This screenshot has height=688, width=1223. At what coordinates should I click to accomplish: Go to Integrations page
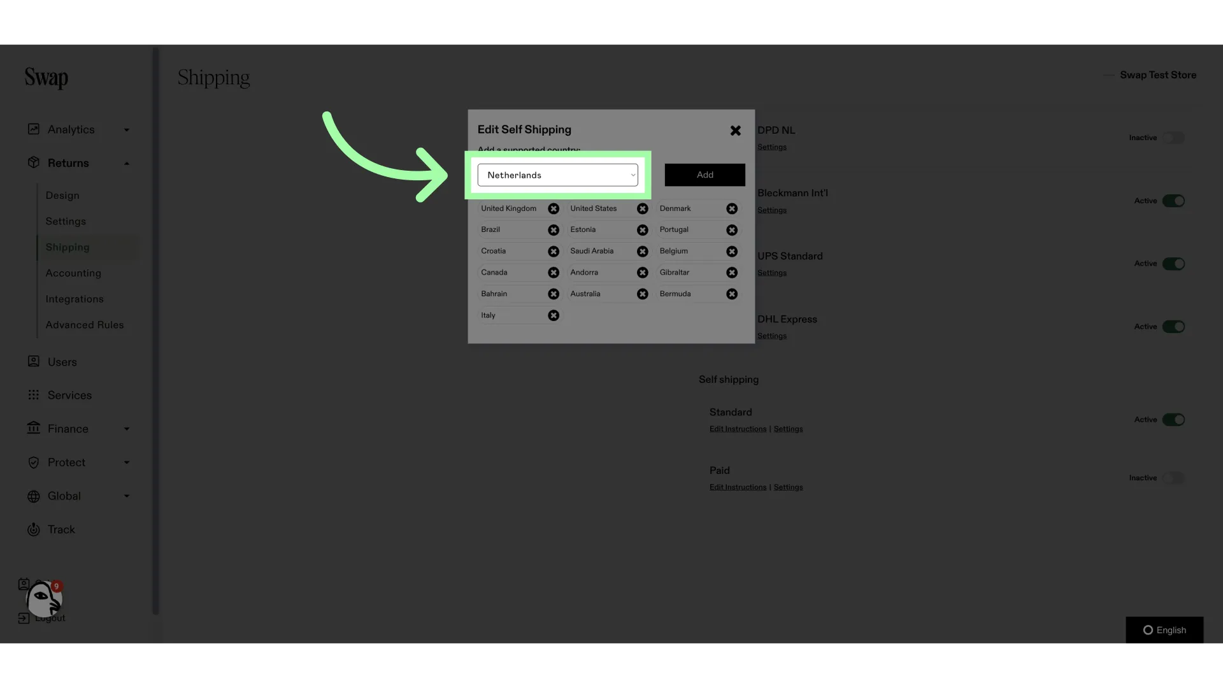[75, 299]
